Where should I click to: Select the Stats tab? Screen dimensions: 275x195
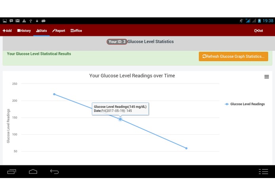pyautogui.click(x=42, y=31)
